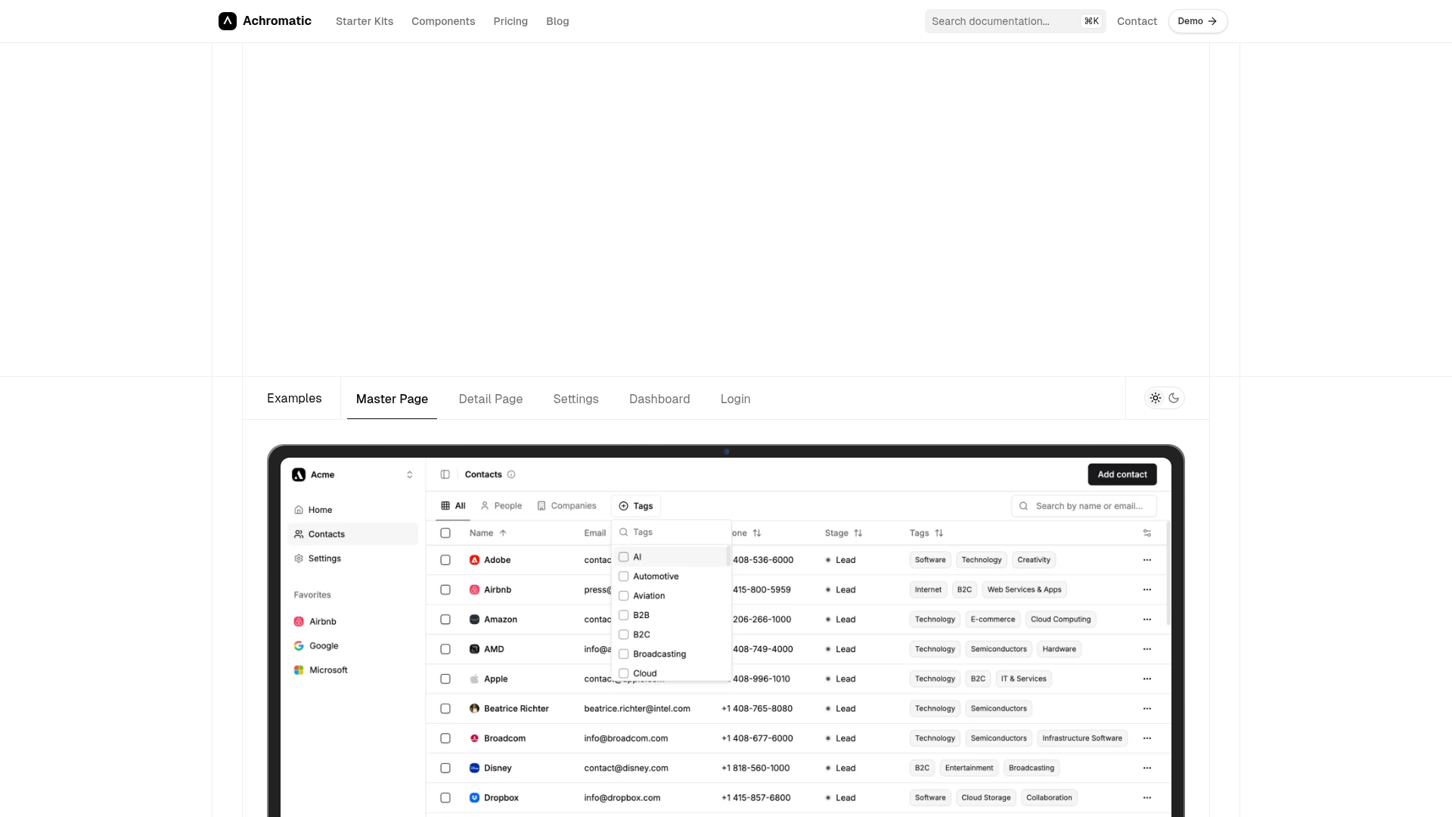The width and height of the screenshot is (1452, 817).
Task: Click the Add contact button
Action: (1122, 474)
